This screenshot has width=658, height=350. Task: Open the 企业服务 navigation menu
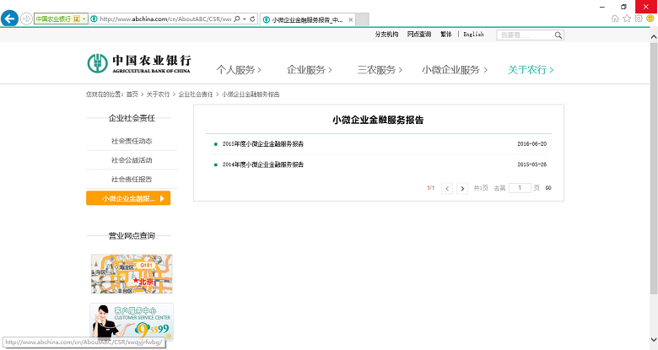310,70
